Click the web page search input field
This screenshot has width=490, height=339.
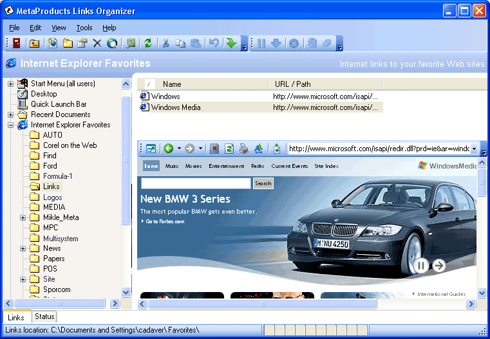196,183
